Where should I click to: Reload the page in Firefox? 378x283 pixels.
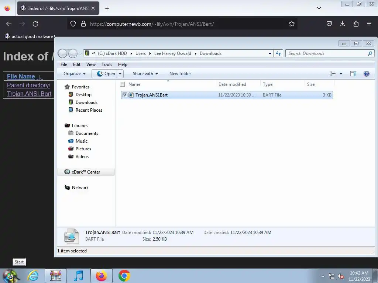point(35,24)
